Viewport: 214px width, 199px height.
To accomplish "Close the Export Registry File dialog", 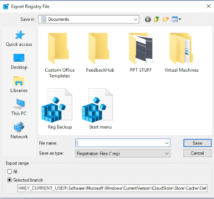I will click(x=209, y=6).
